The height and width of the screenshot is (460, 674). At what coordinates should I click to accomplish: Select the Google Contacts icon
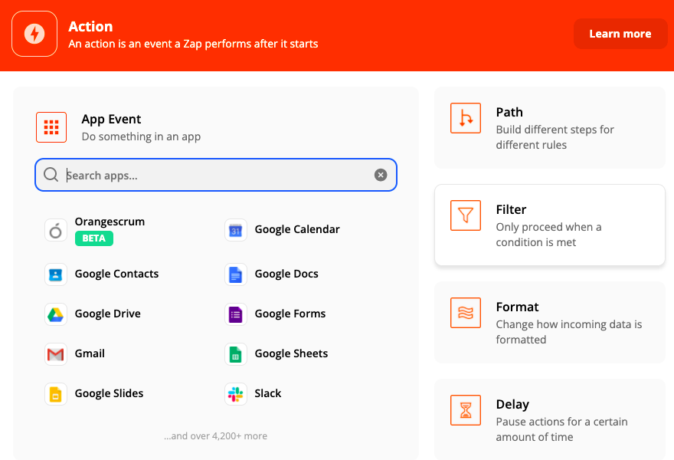(55, 274)
